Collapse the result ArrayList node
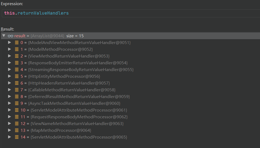 pos(4,36)
